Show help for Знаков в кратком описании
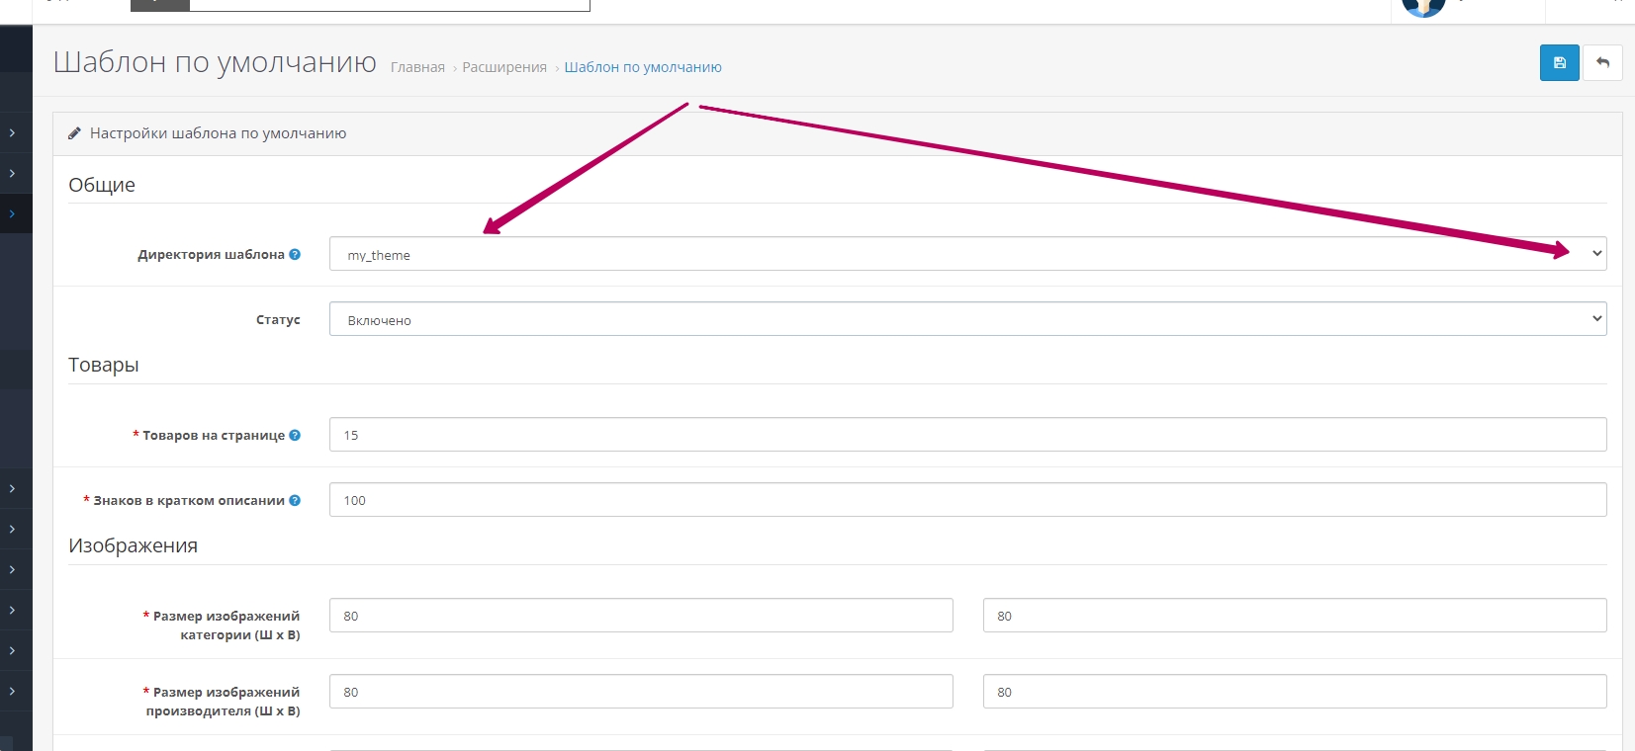The image size is (1635, 751). [295, 500]
